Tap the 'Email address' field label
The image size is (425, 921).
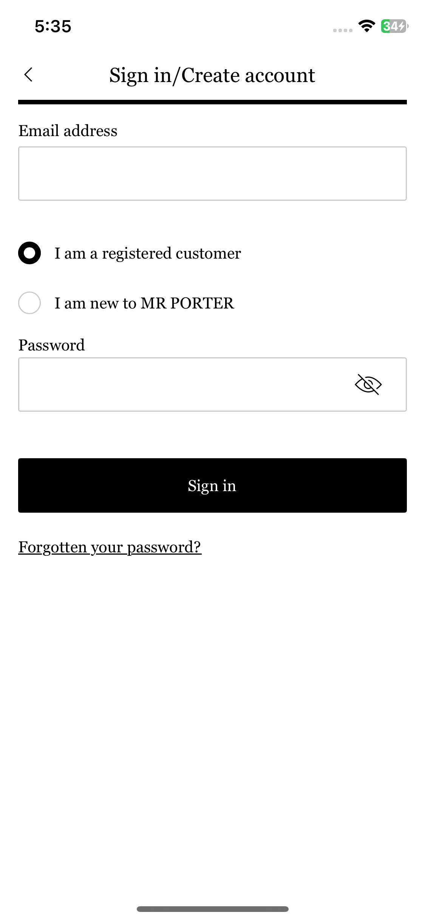click(68, 131)
